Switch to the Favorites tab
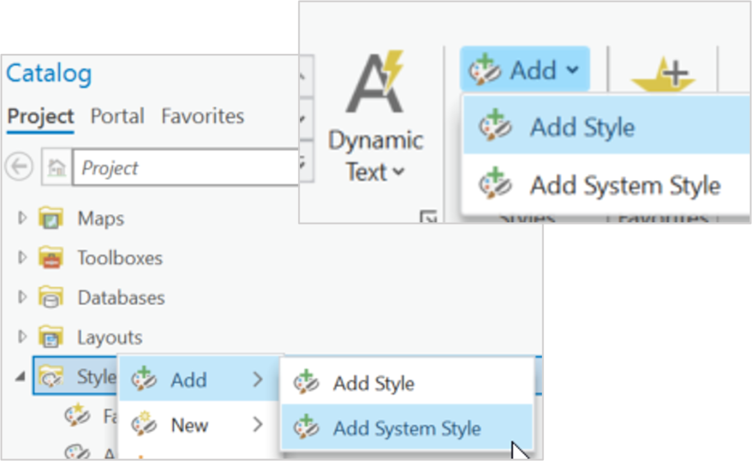 click(x=202, y=116)
